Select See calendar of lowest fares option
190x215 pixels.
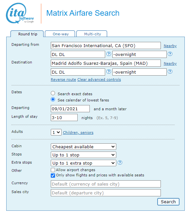(53, 99)
